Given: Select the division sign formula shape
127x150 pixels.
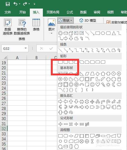Looking at the screenshot, I should (76, 124).
